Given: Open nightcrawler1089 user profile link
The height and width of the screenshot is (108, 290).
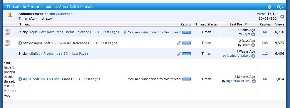Looking at the screenshot, I should [x=239, y=81].
